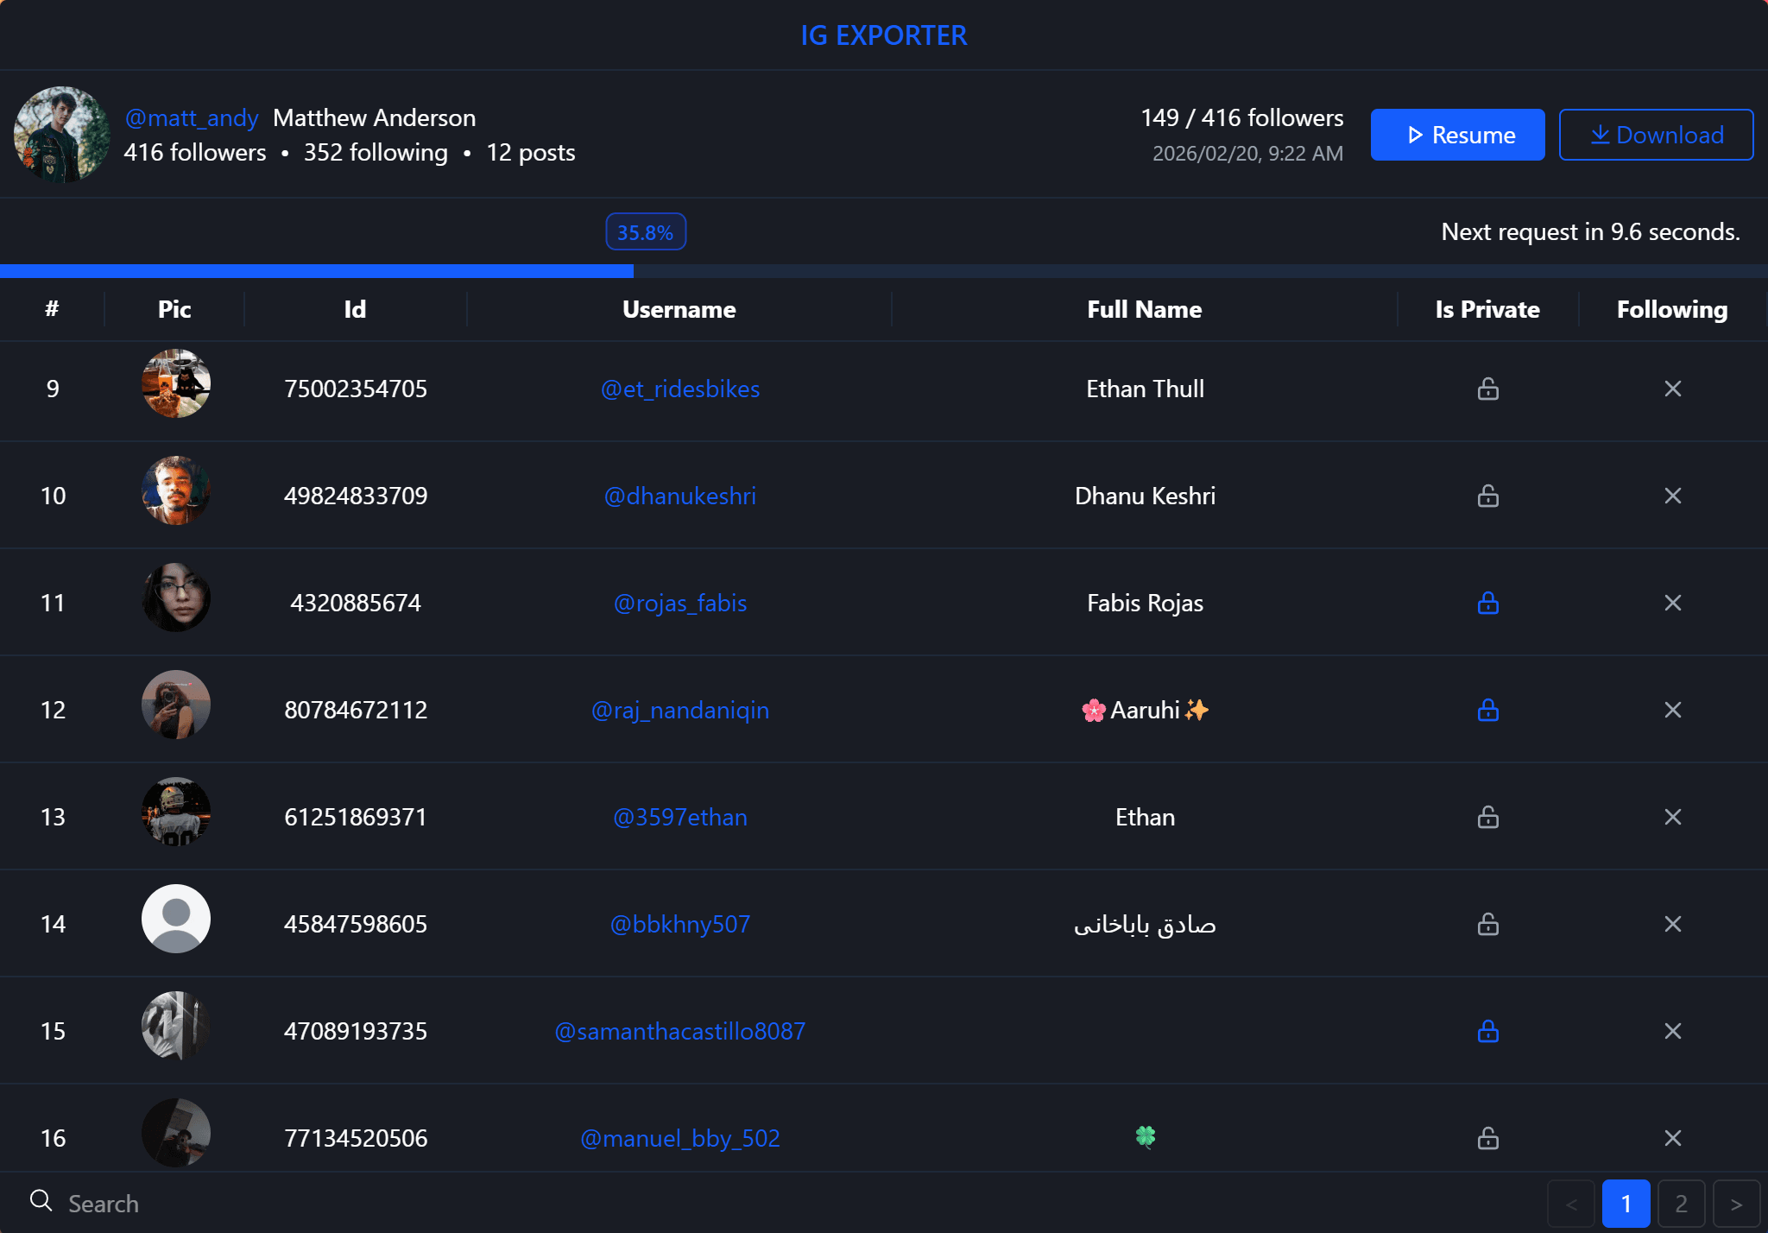
Task: Click the unlocked icon for manuel_bby_502
Action: [1487, 1138]
